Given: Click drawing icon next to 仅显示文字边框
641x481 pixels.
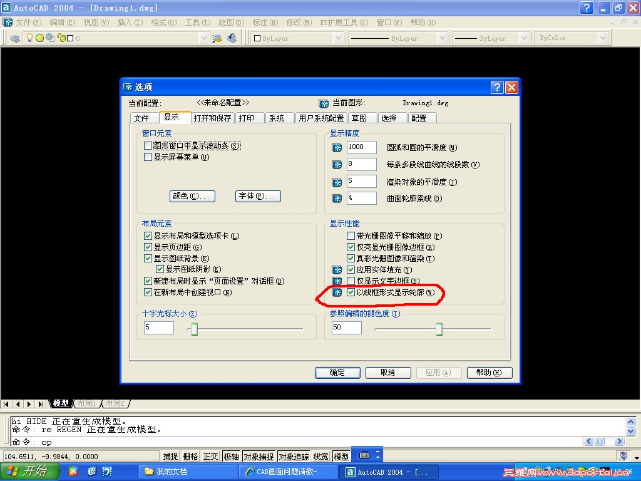Looking at the screenshot, I should click(337, 281).
